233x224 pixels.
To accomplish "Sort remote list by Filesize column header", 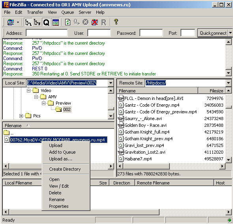I will click(212, 91).
